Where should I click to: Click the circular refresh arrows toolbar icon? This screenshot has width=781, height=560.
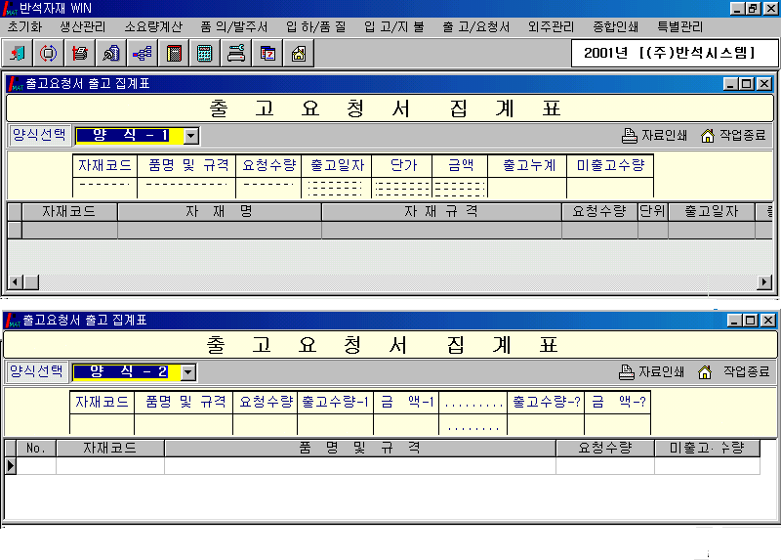point(49,54)
